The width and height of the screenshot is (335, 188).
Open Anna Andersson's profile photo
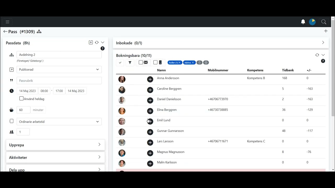(122, 79)
